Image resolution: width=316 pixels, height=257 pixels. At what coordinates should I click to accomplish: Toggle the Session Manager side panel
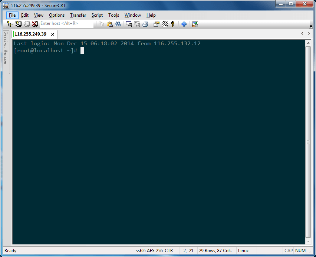[6, 48]
